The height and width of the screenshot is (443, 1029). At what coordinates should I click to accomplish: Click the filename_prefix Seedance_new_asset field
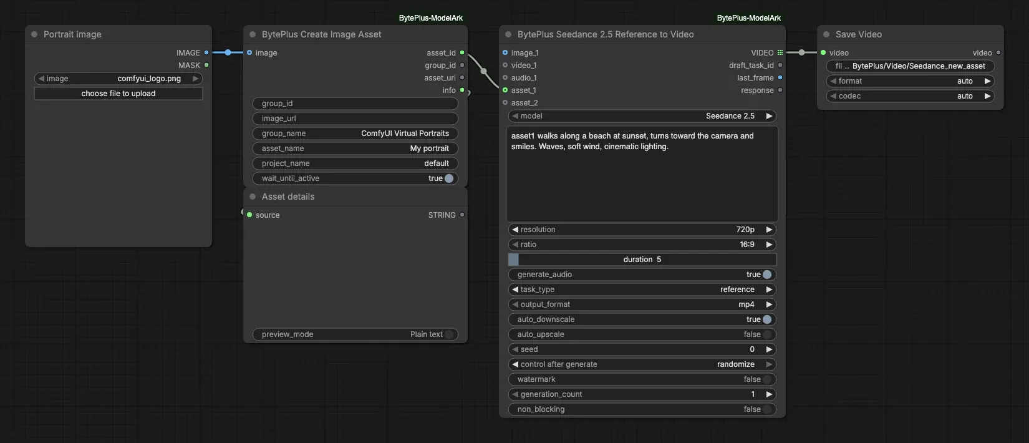click(911, 66)
